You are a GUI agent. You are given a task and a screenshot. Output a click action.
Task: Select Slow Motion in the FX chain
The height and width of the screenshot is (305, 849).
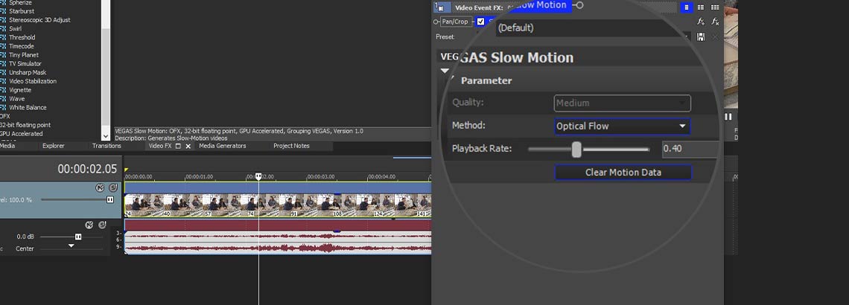click(x=541, y=5)
